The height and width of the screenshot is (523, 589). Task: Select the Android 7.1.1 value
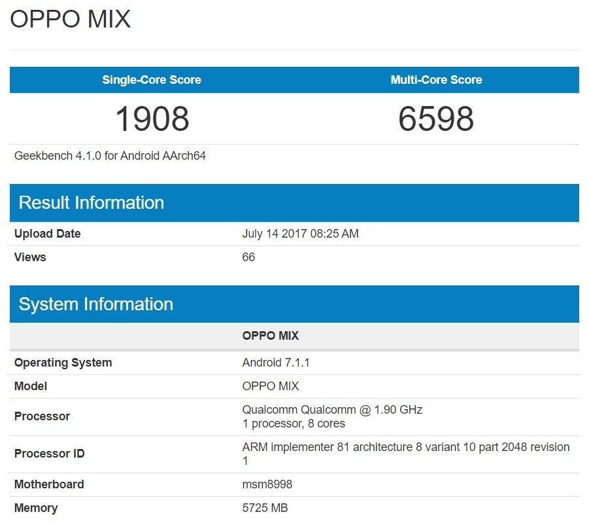point(276,363)
